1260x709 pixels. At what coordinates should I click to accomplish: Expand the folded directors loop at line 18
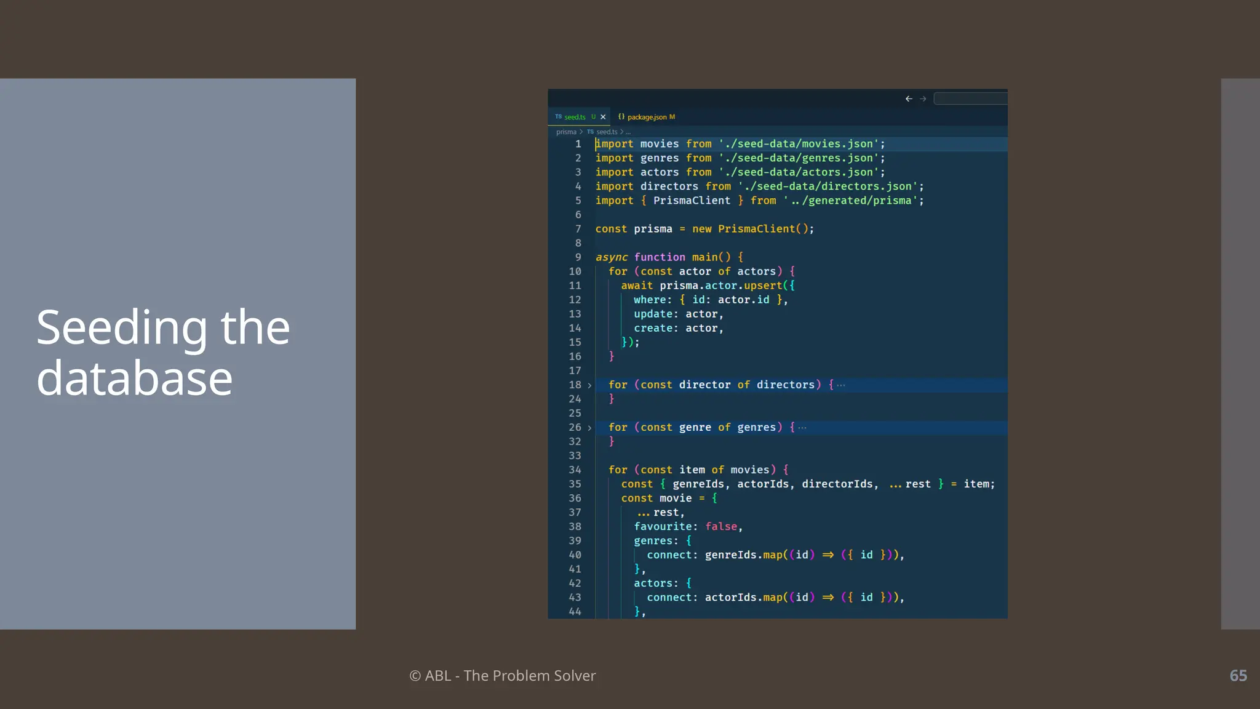pyautogui.click(x=589, y=385)
